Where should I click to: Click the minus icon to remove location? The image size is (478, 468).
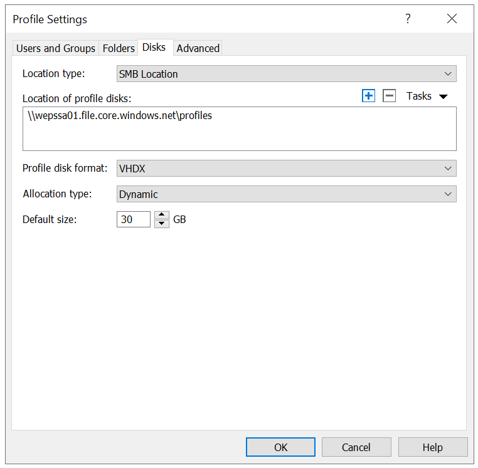click(389, 96)
